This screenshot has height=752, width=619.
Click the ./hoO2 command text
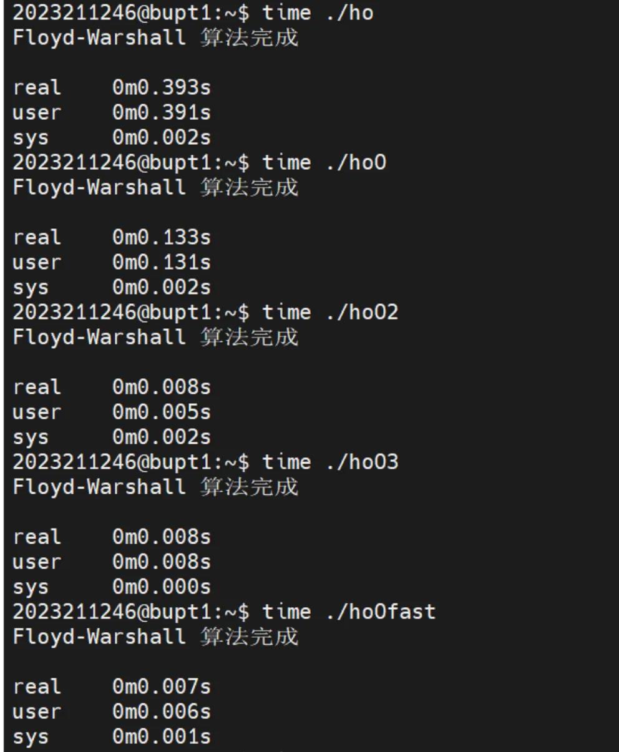click(362, 312)
